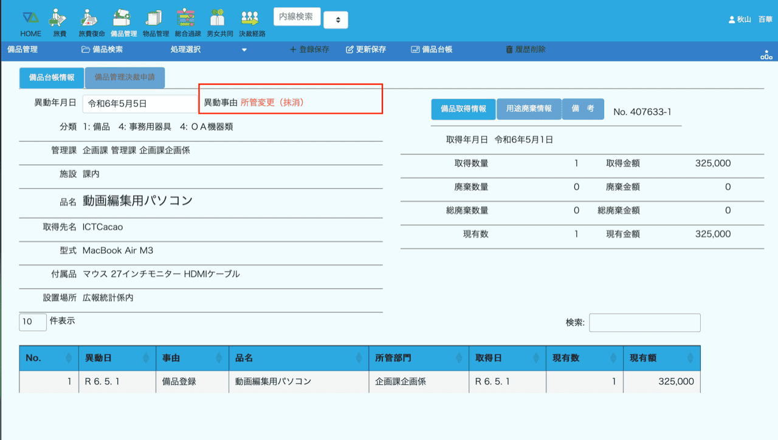Open the 旅費 travel expense module
The height and width of the screenshot is (440, 778).
tap(60, 23)
